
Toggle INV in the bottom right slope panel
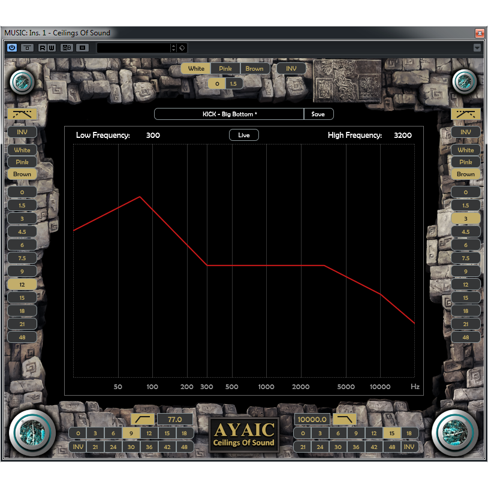pyautogui.click(x=410, y=447)
